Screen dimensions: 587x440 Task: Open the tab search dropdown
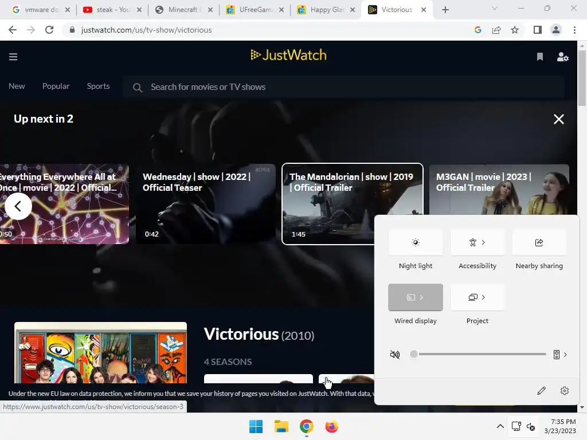495,8
